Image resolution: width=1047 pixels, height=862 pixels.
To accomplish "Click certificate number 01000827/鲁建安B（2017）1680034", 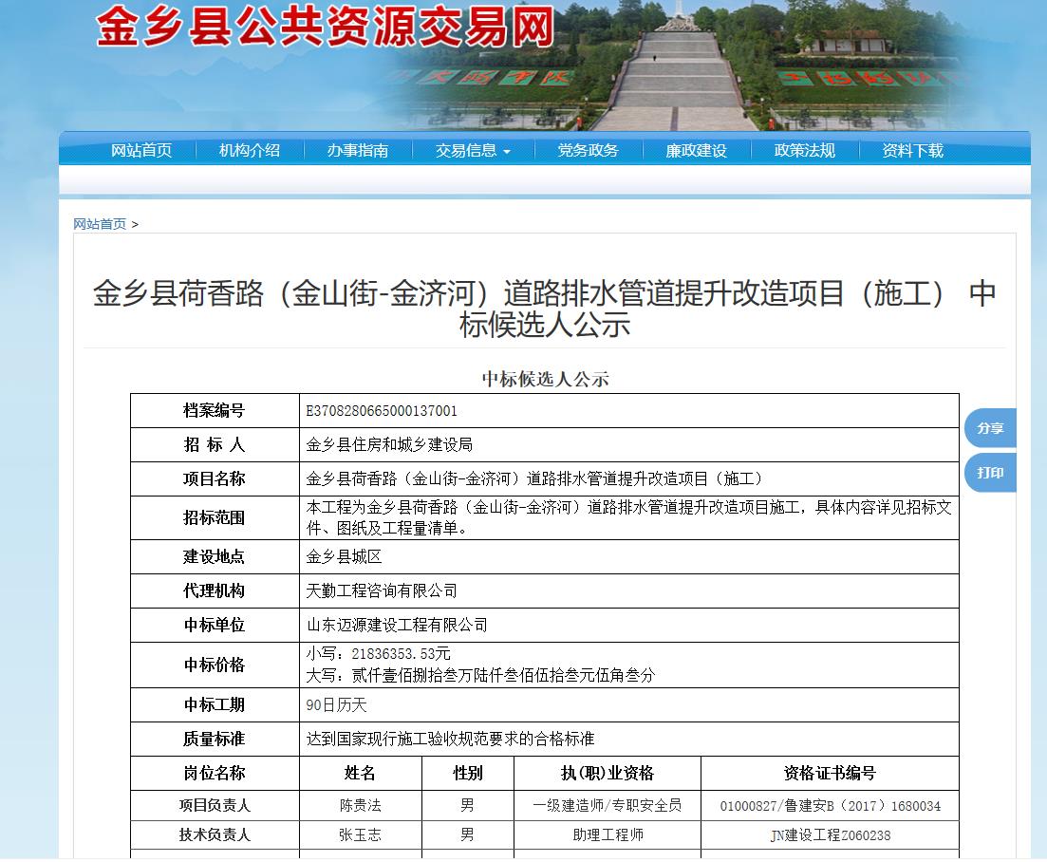I will [830, 806].
